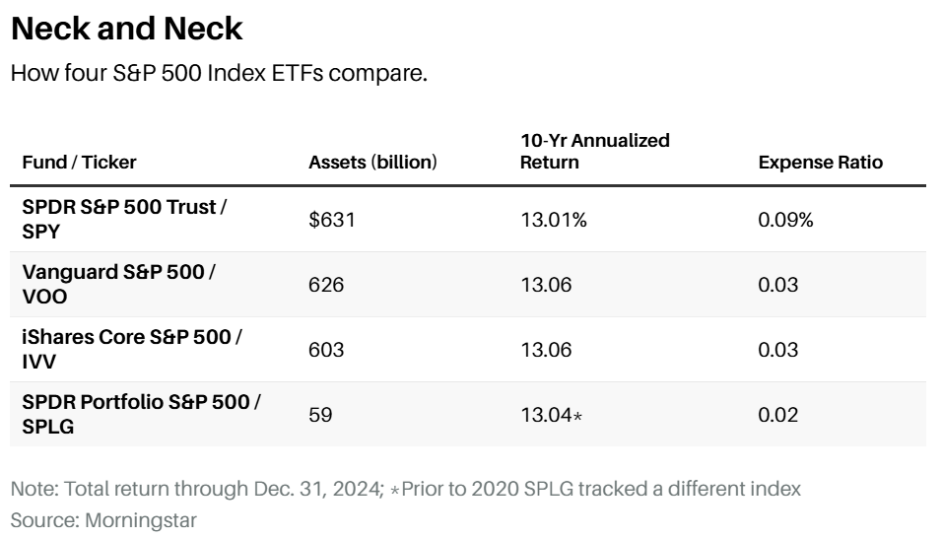Click the "Neck and Neck" title
This screenshot has height=538, width=942.
[126, 28]
